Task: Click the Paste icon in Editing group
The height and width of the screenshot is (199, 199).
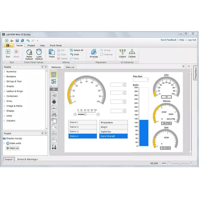Action: tap(52, 53)
